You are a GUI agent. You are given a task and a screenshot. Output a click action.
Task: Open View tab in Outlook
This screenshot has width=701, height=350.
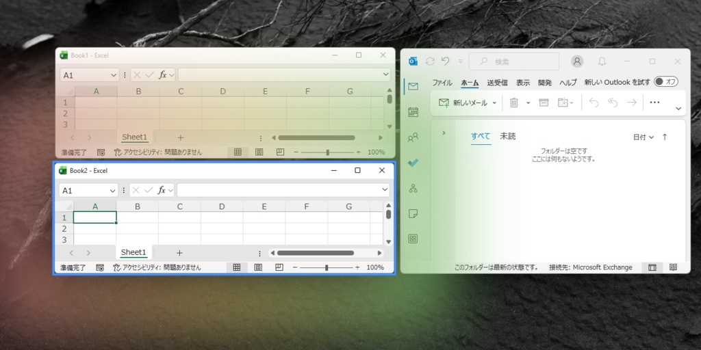point(523,83)
